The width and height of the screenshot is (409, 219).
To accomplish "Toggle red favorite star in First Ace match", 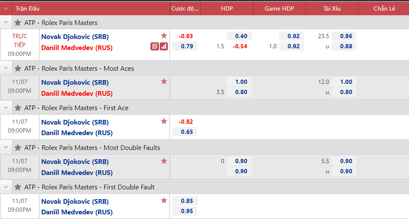I will tap(164, 121).
